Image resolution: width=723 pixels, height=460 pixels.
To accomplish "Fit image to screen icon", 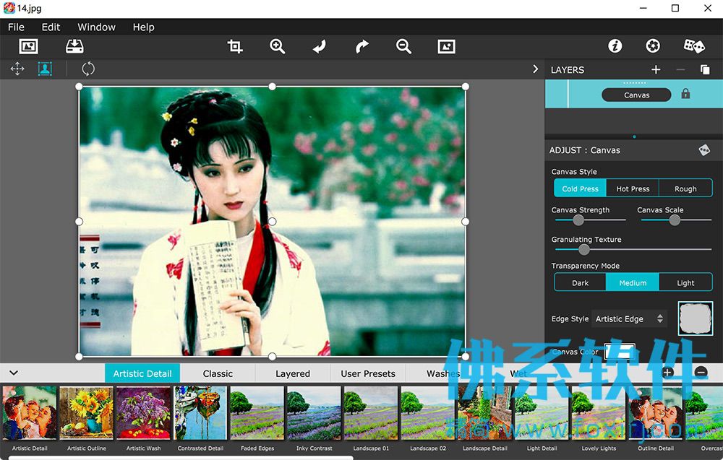I will pyautogui.click(x=446, y=46).
